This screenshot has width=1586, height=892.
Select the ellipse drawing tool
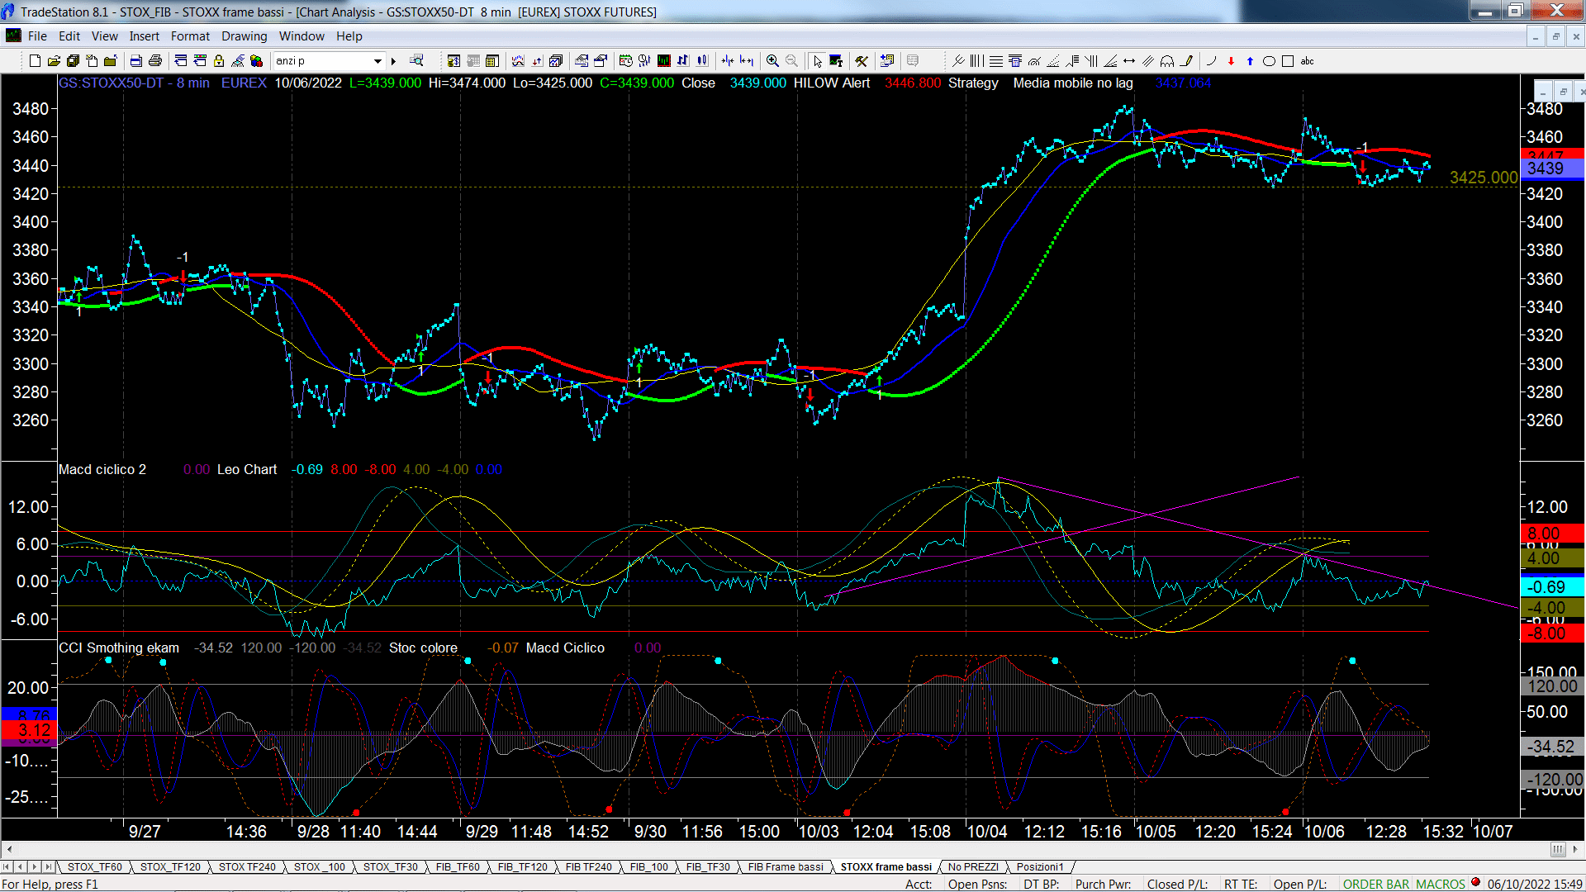click(1269, 61)
